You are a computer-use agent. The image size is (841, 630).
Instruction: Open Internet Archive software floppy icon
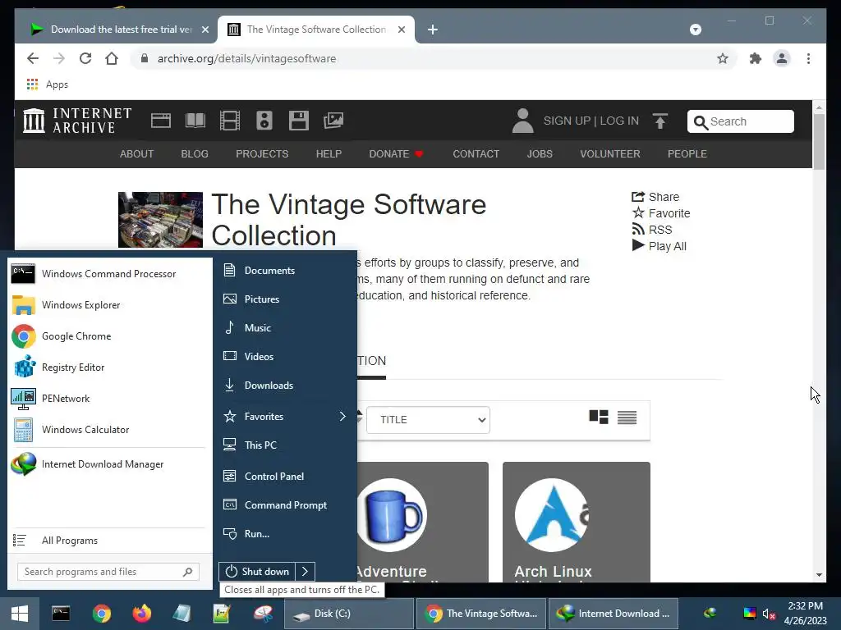298,121
